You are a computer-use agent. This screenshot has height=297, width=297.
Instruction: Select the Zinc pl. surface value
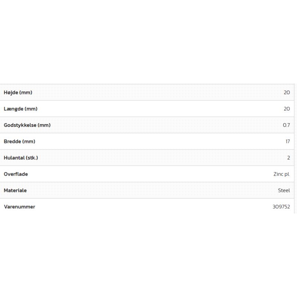tap(281, 174)
